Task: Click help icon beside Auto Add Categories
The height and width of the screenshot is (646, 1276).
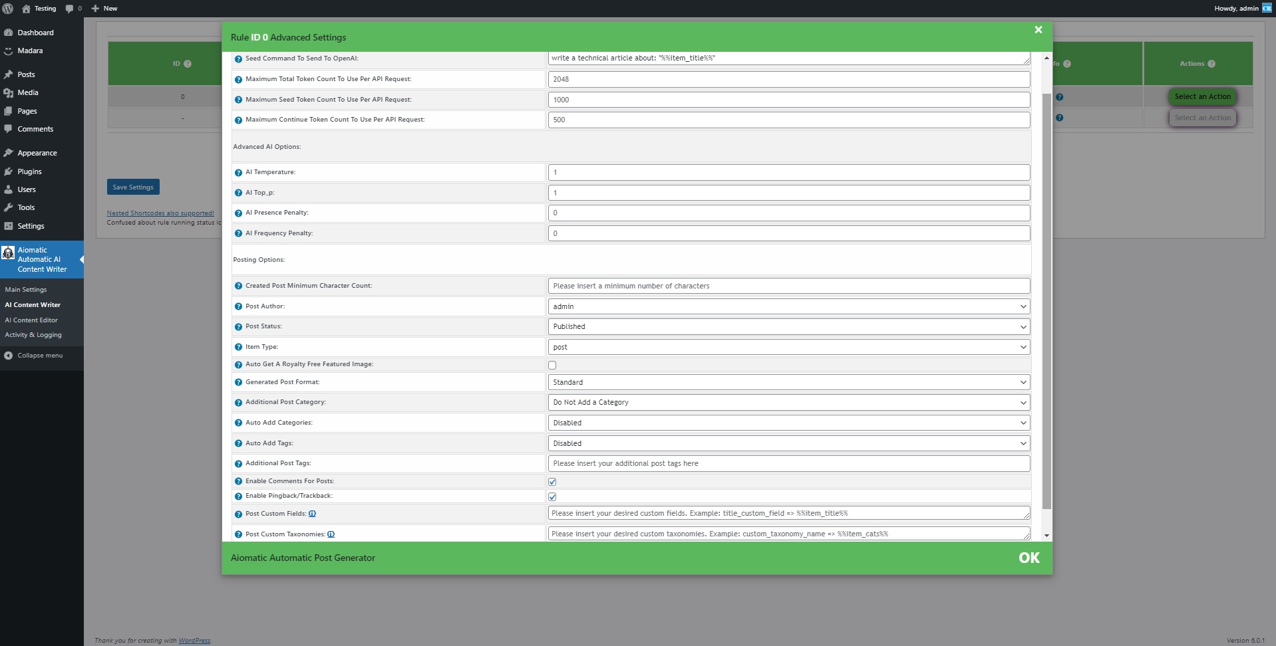Action: [238, 423]
